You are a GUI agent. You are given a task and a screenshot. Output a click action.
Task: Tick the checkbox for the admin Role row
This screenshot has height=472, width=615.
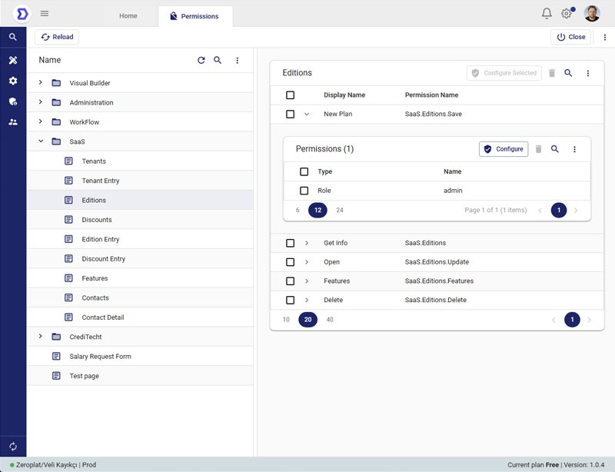(304, 191)
